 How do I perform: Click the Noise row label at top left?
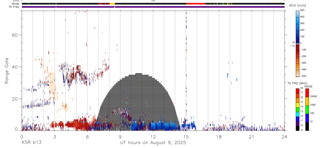tap(15, 4)
